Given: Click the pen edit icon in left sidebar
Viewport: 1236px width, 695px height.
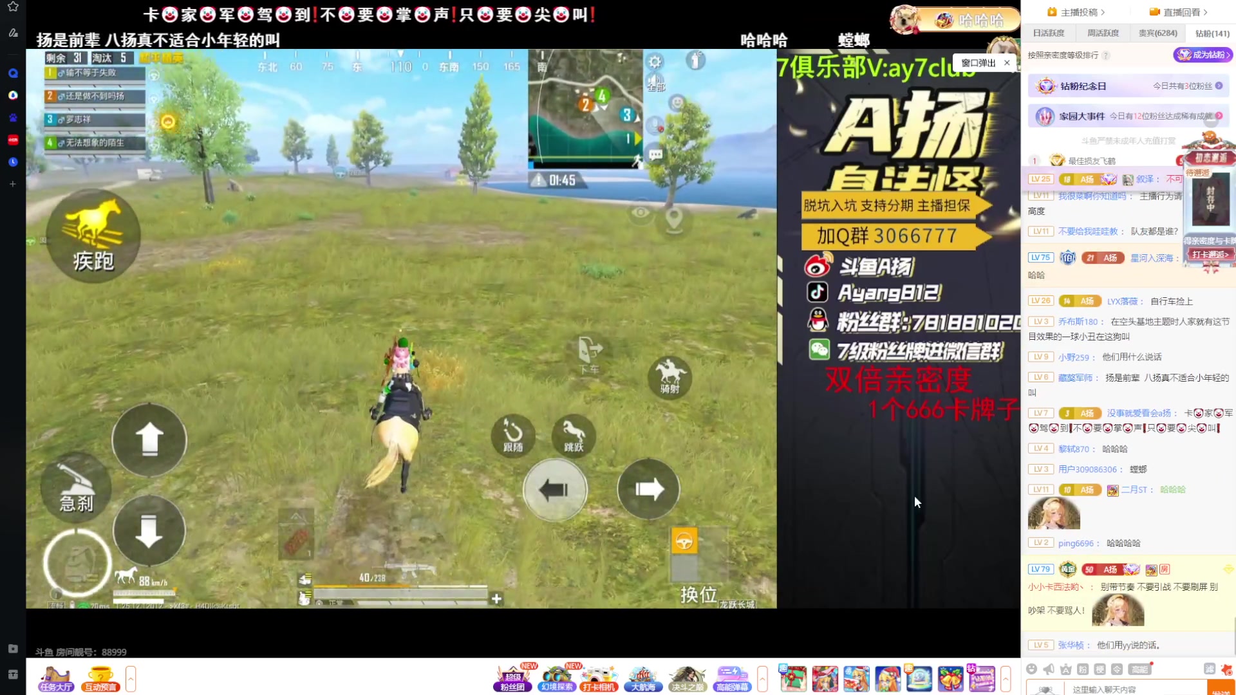Looking at the screenshot, I should (13, 32).
